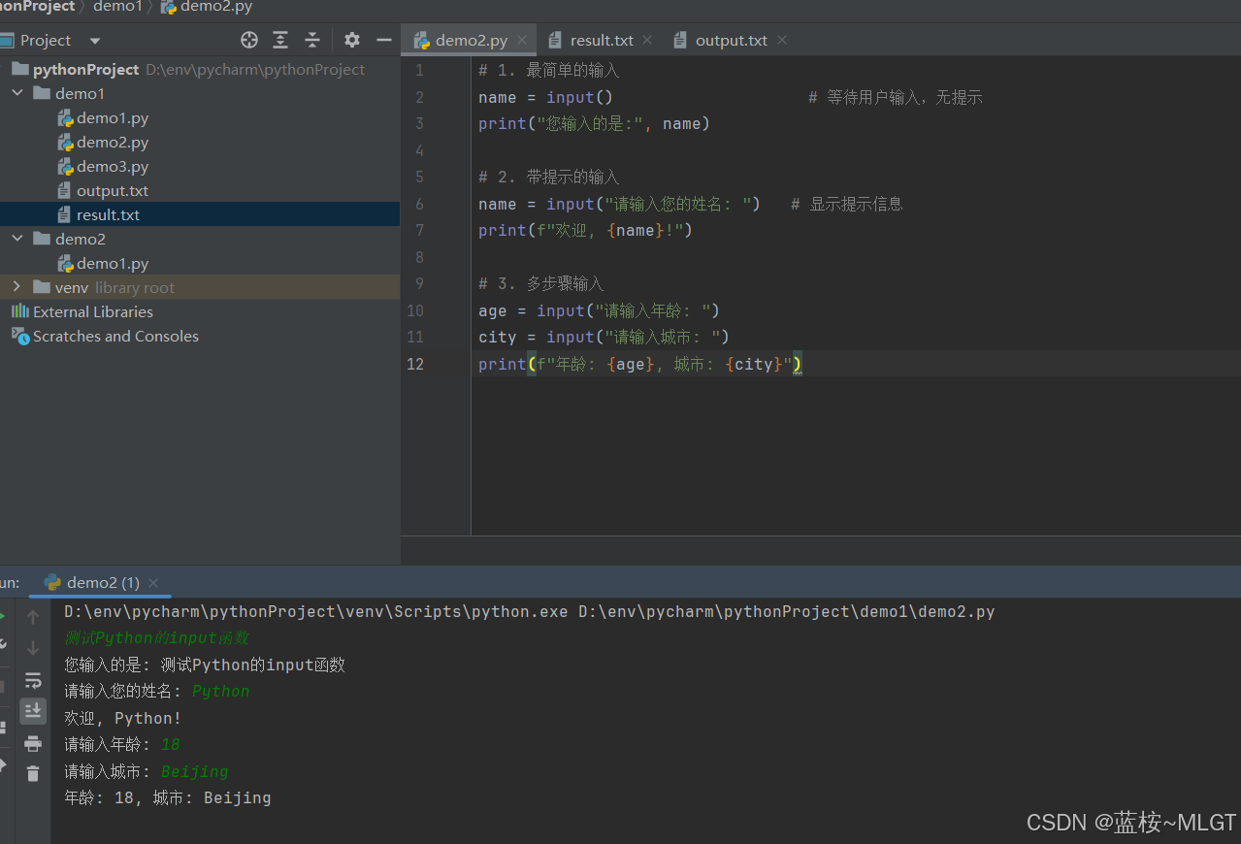Image resolution: width=1241 pixels, height=844 pixels.
Task: Switch to the output.txt editor tab
Action: click(x=731, y=40)
